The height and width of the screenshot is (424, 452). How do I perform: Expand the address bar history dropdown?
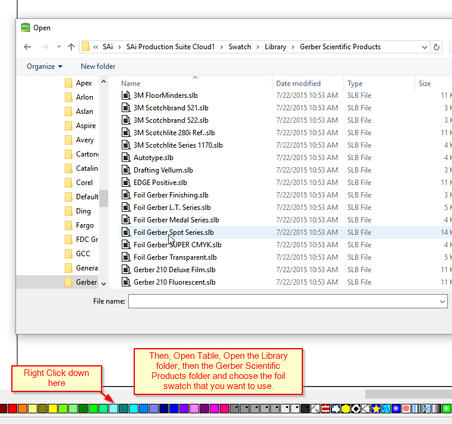424,47
